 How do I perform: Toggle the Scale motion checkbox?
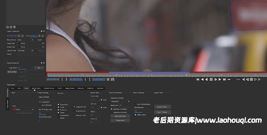58,107
